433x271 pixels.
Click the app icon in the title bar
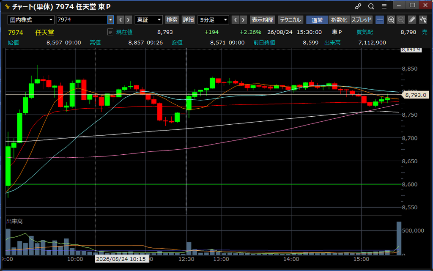click(x=7, y=6)
